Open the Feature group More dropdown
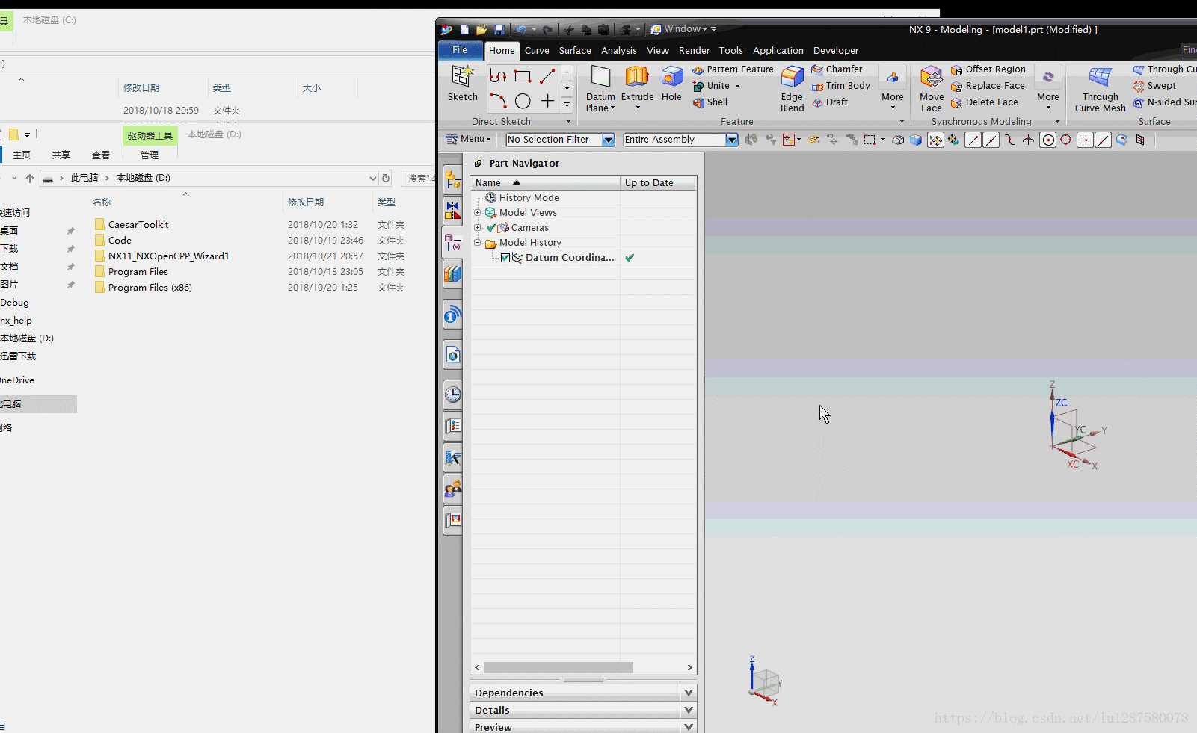The width and height of the screenshot is (1197, 733). (x=893, y=88)
